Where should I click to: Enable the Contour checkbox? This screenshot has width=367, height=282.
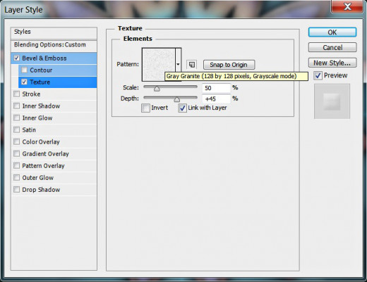point(24,70)
